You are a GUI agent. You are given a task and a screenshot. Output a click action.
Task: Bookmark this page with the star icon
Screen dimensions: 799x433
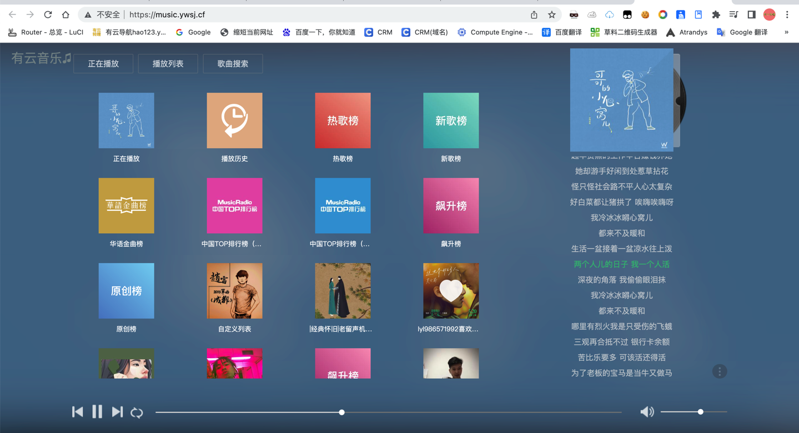[x=551, y=15]
